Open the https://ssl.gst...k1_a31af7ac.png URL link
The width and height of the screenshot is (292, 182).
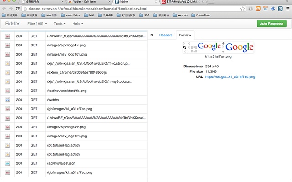(230, 77)
